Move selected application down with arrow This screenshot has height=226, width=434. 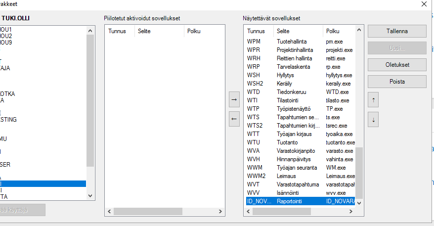[x=374, y=119]
